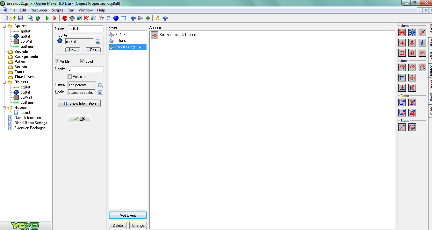The height and width of the screenshot is (230, 432).
Task: Click the Delete event button
Action: coord(118,226)
